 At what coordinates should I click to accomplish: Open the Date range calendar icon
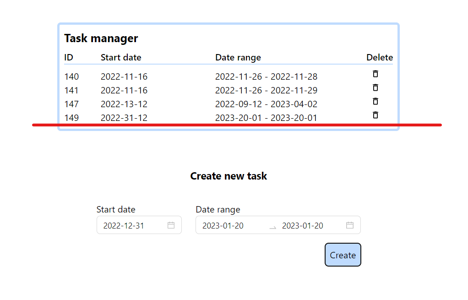pos(349,225)
